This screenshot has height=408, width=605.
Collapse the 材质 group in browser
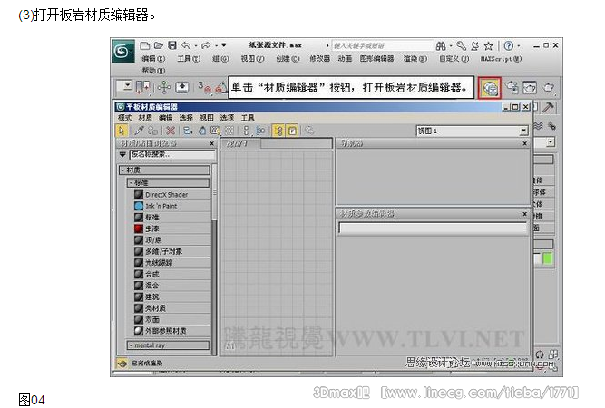coord(164,170)
